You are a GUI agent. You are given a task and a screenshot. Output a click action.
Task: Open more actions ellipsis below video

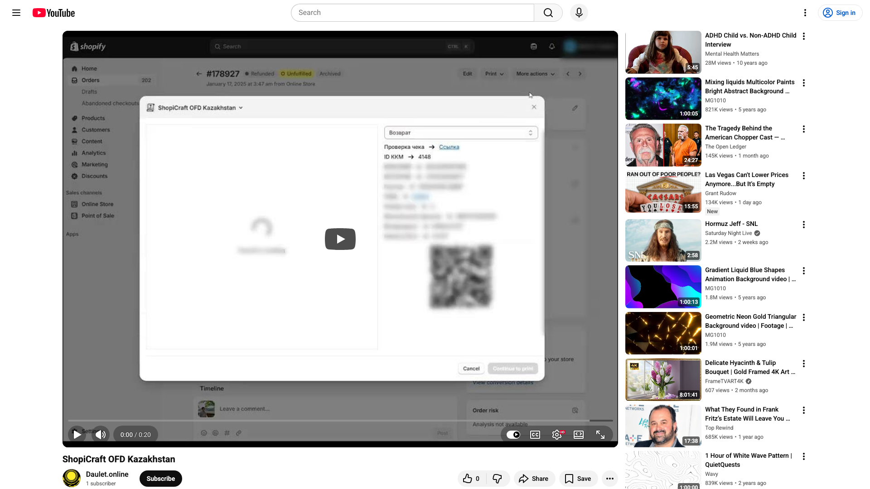(x=610, y=479)
